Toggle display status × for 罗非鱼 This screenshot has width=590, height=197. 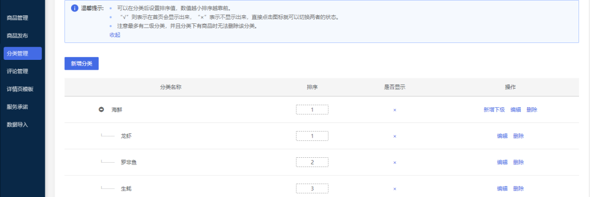(x=395, y=163)
